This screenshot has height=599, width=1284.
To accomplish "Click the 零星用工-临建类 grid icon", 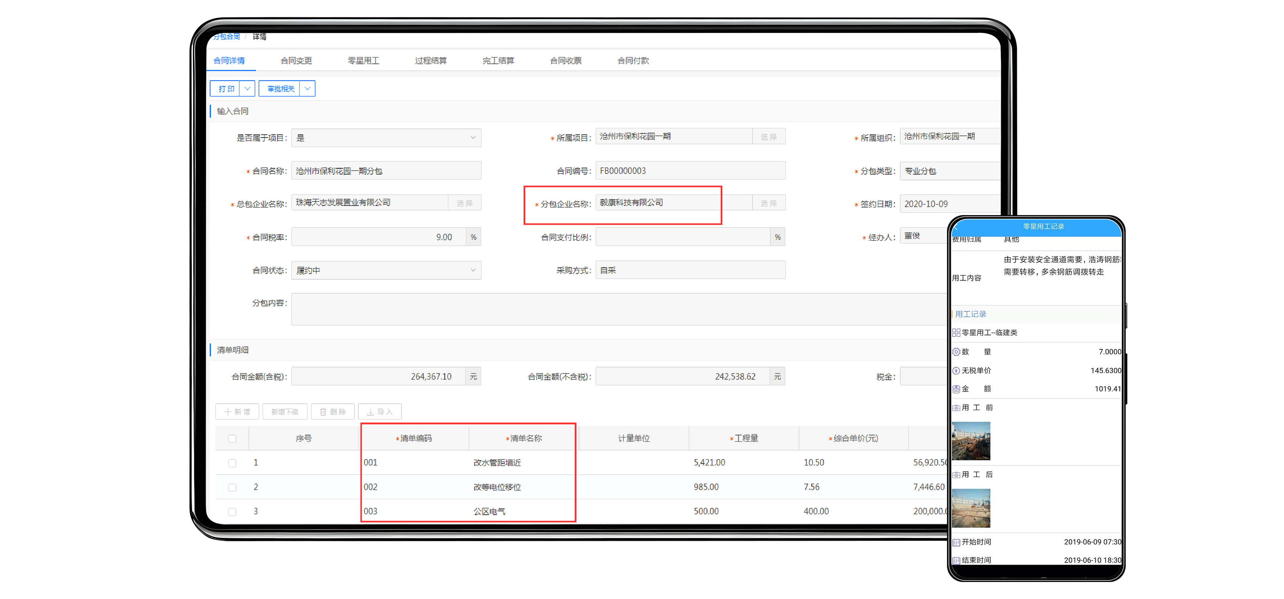I will [x=956, y=332].
